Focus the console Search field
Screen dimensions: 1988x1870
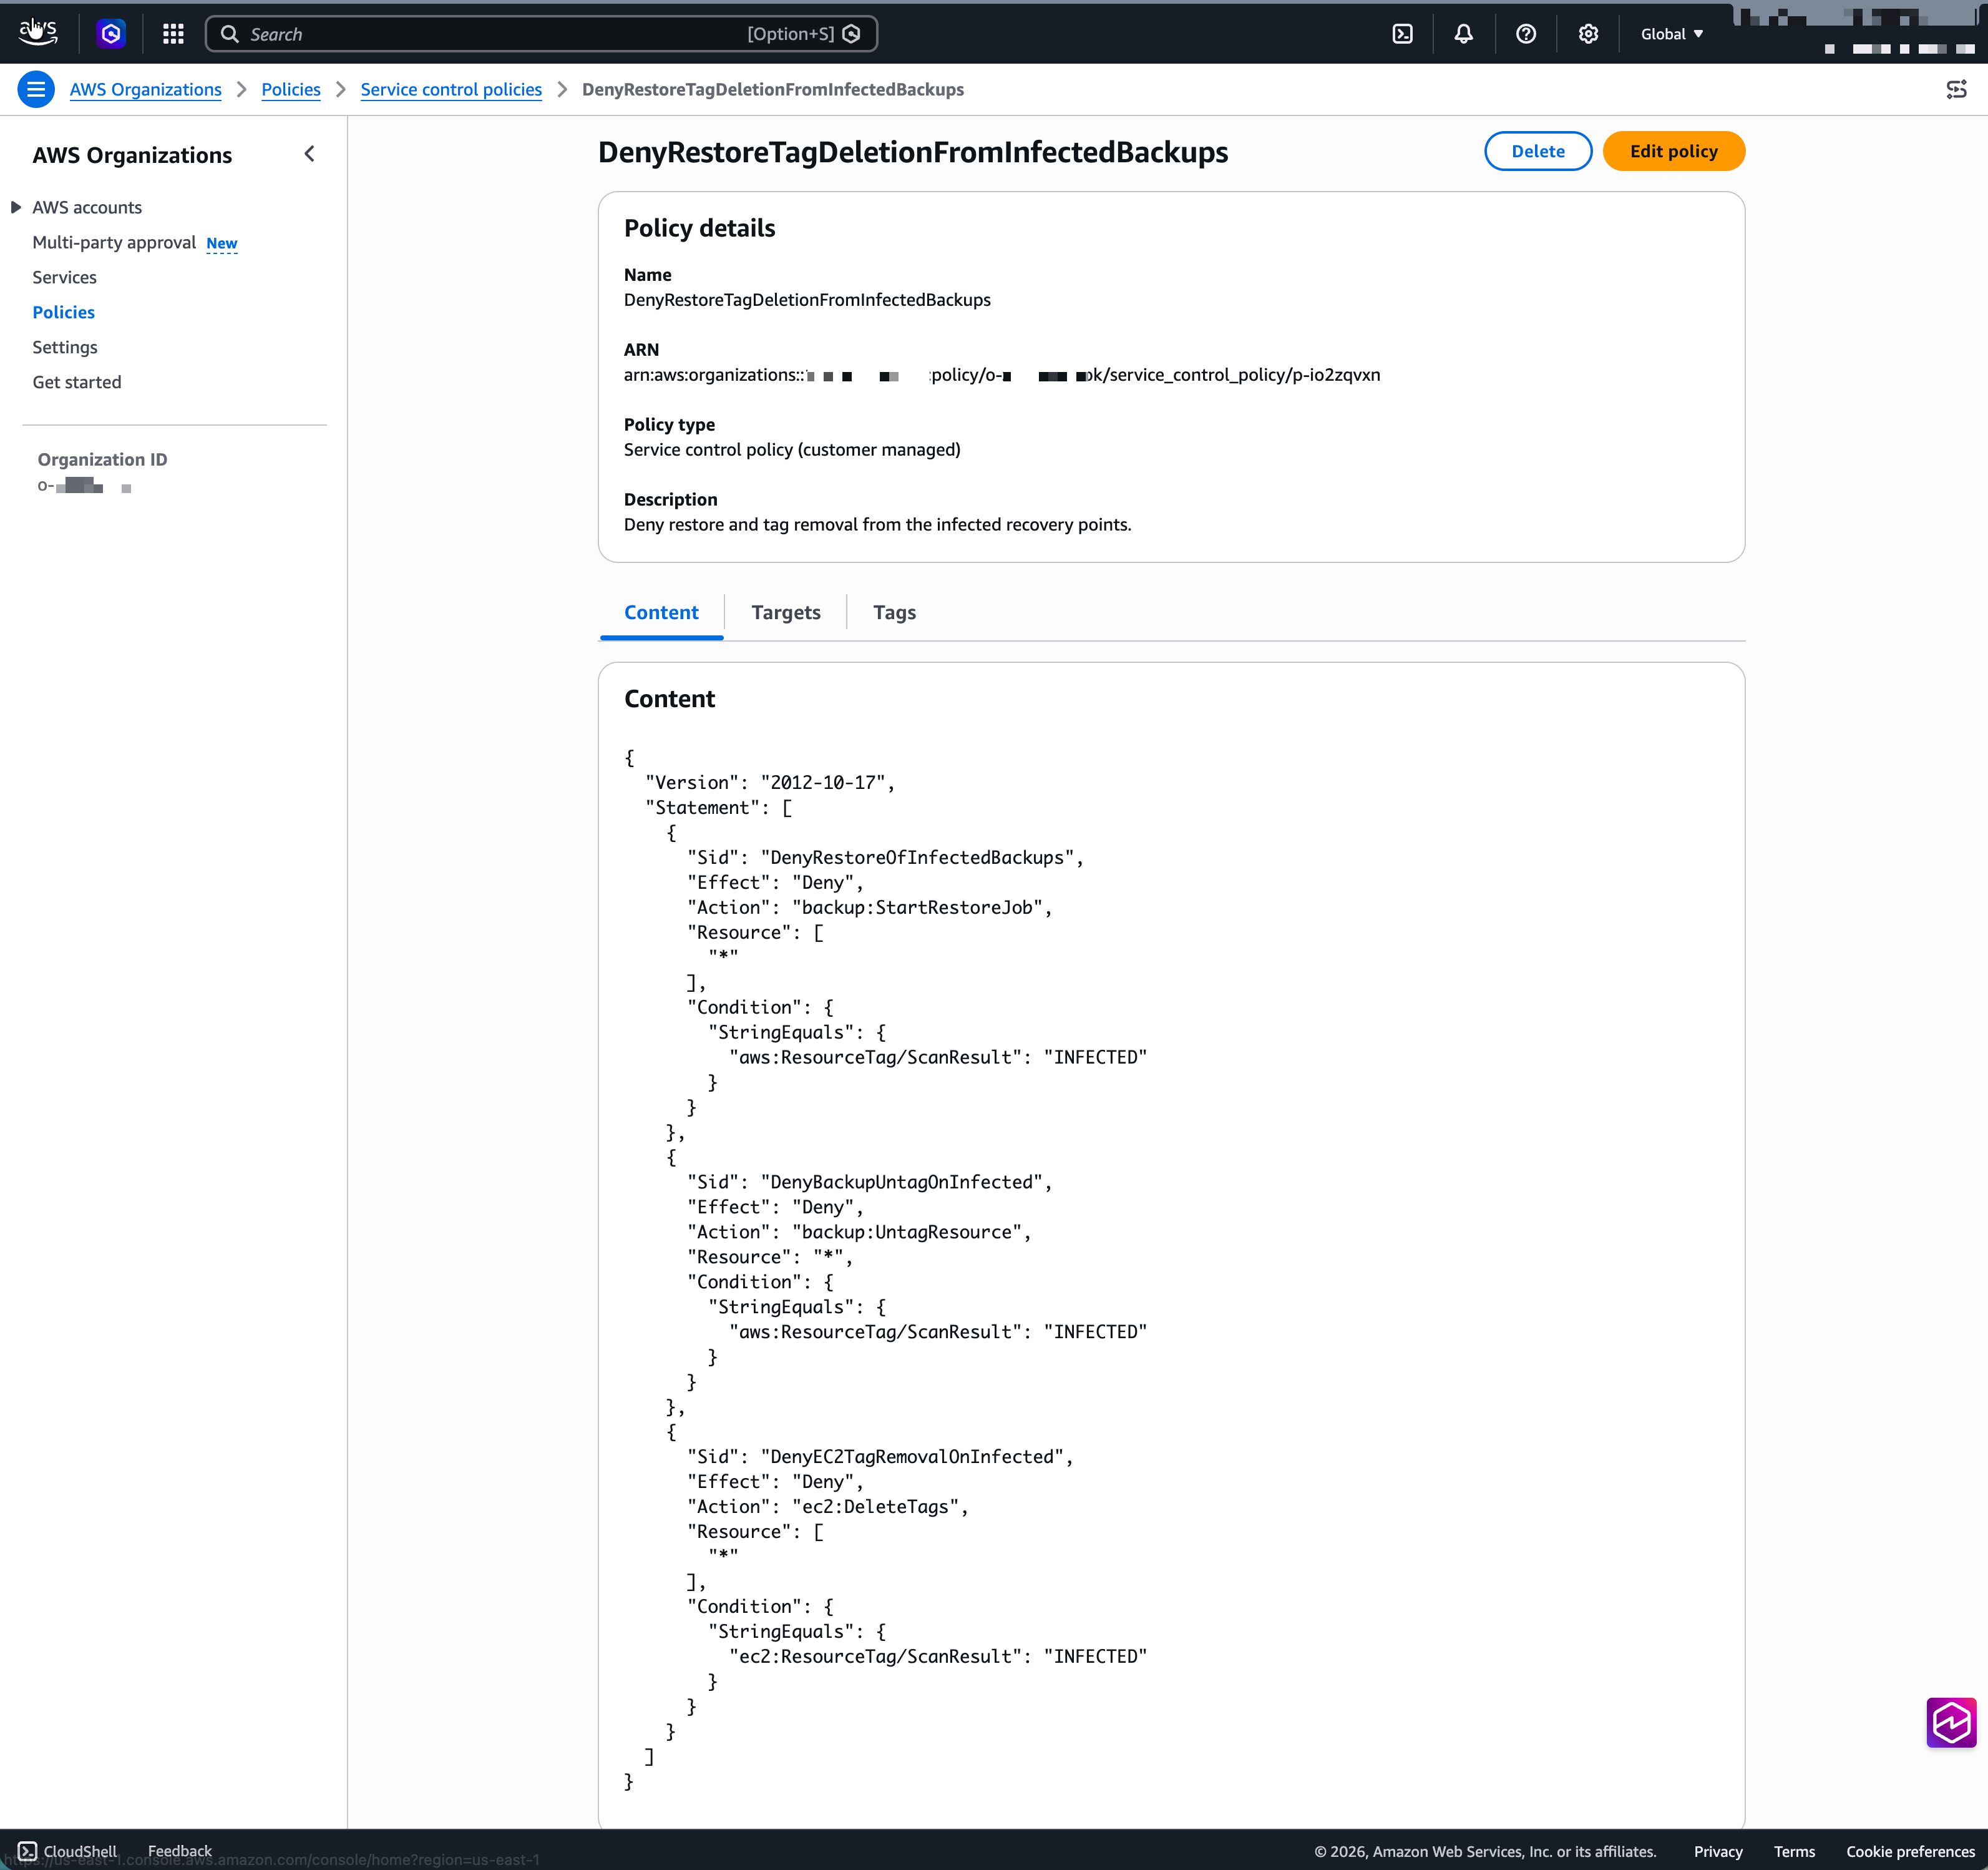pos(541,34)
